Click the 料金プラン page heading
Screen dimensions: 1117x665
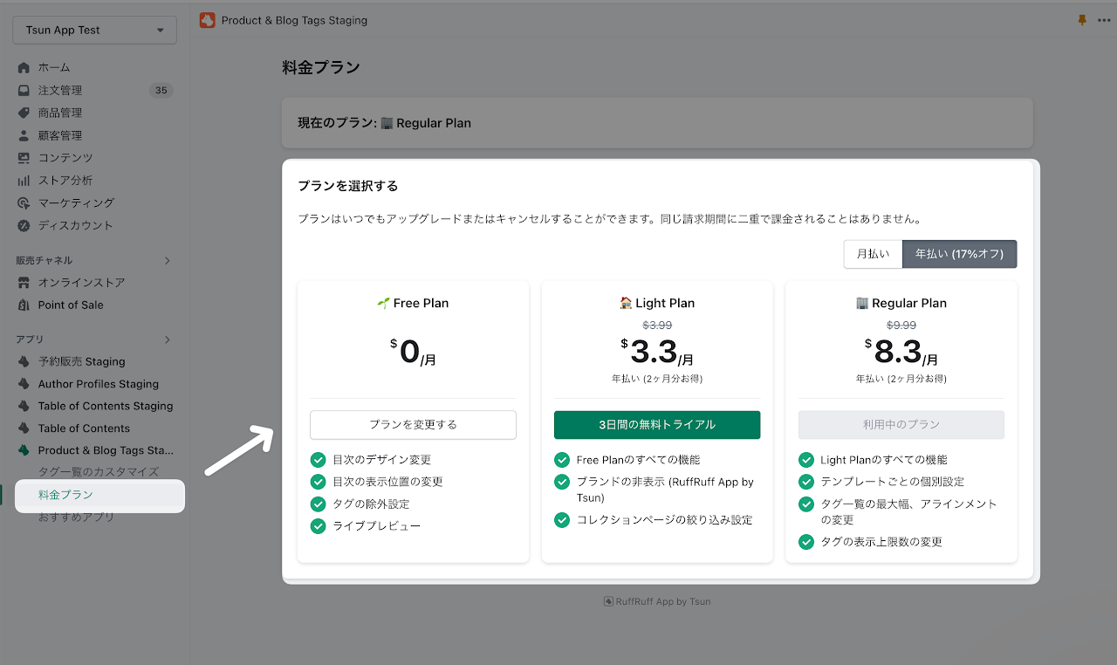(x=321, y=67)
